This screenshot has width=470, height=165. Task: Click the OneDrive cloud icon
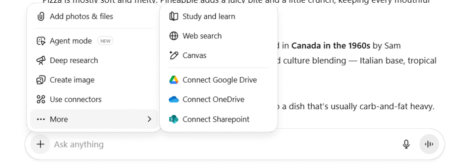pyautogui.click(x=173, y=99)
